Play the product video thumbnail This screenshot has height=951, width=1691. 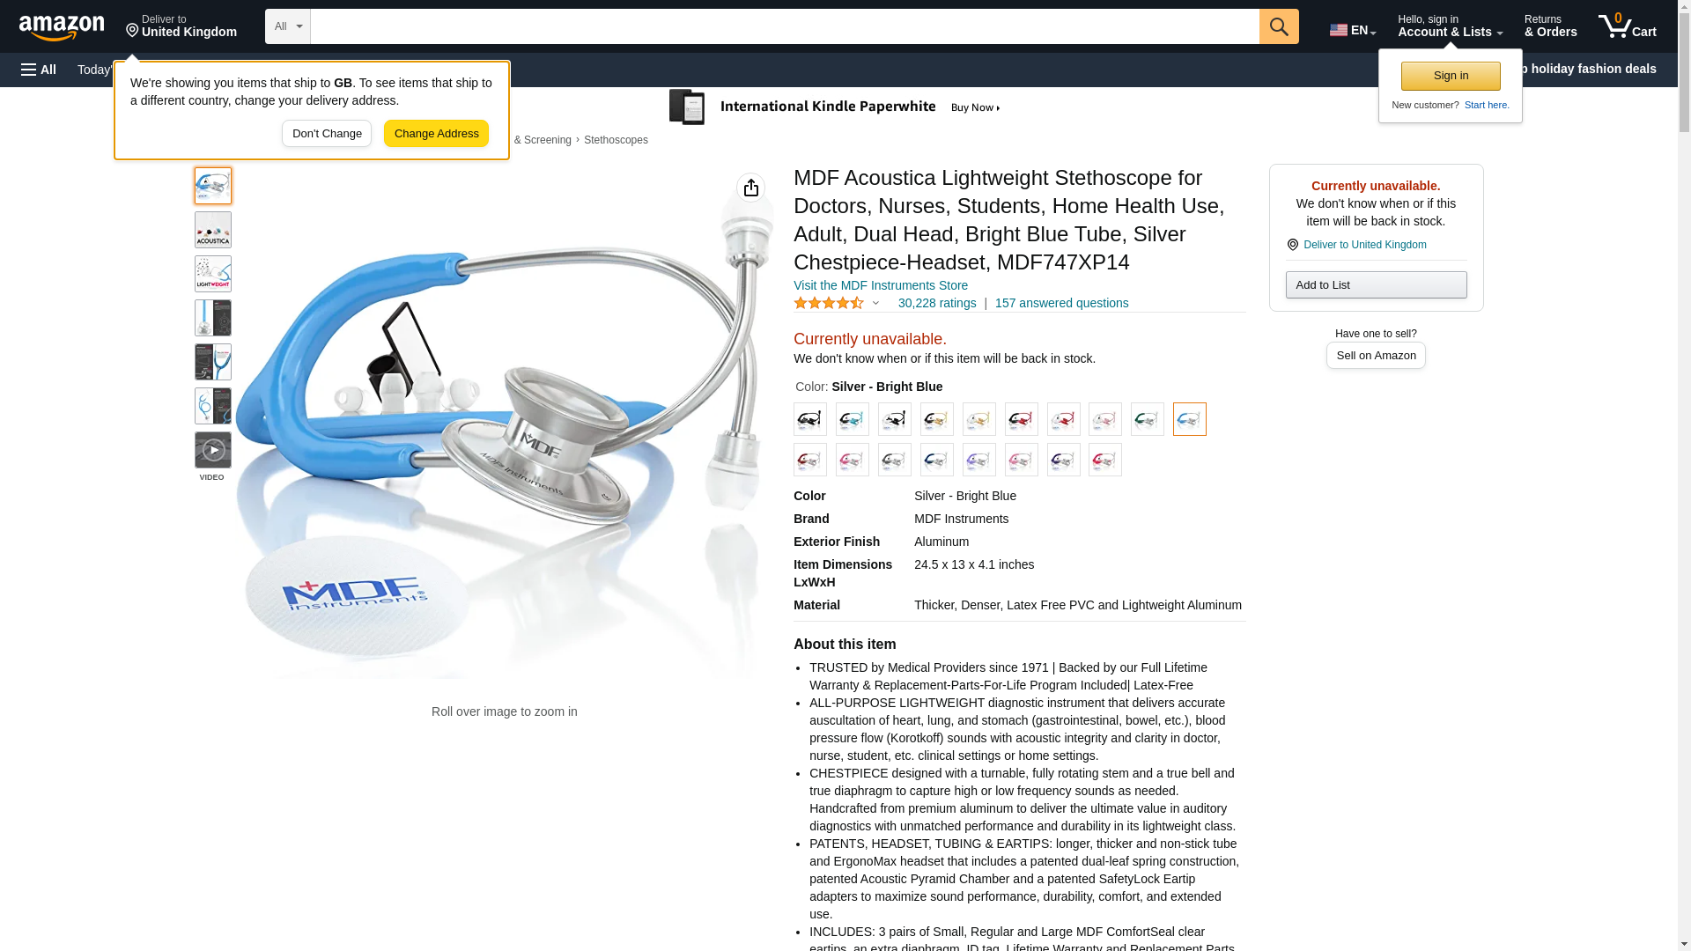pyautogui.click(x=213, y=450)
